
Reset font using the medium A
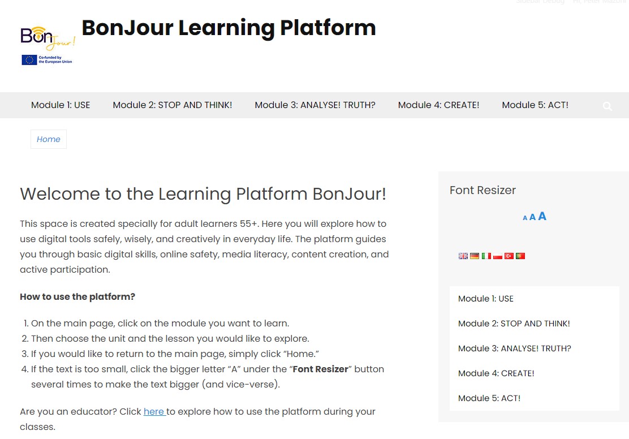532,217
